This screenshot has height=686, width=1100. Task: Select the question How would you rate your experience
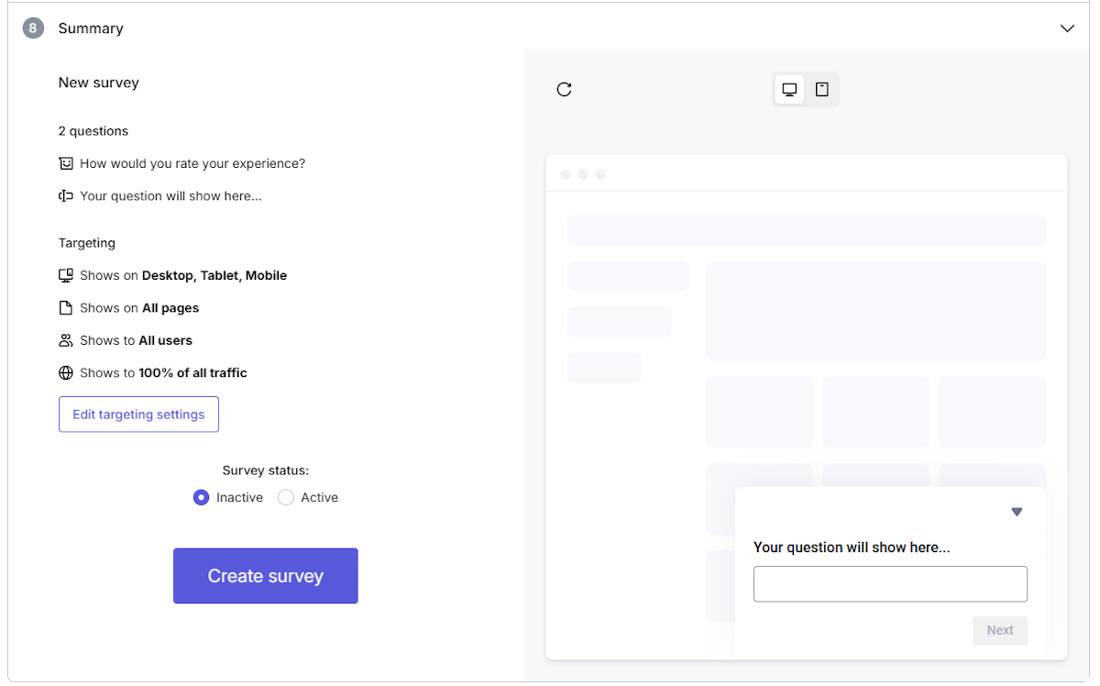192,162
